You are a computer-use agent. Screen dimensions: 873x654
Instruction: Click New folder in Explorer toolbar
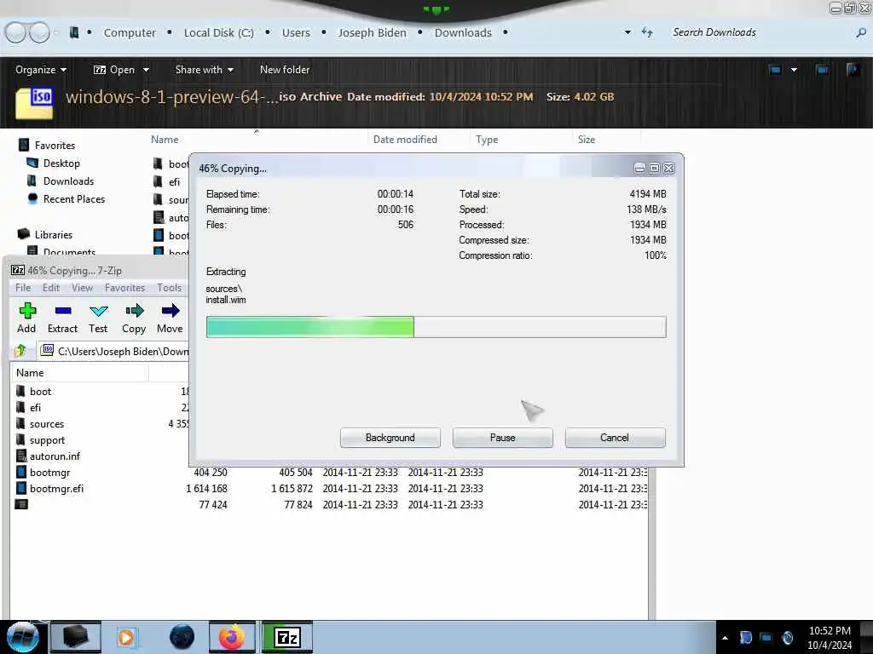pyautogui.click(x=285, y=70)
